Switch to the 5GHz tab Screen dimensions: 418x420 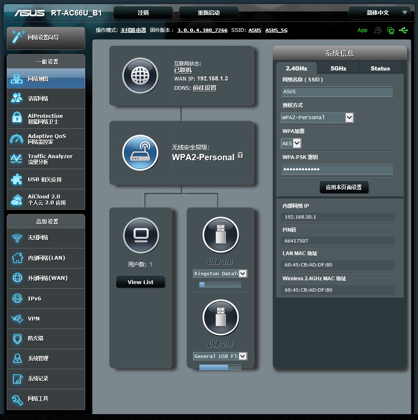point(338,68)
